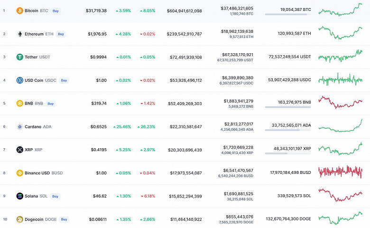
Task: Click the Solana logo icon
Action: 19,196
